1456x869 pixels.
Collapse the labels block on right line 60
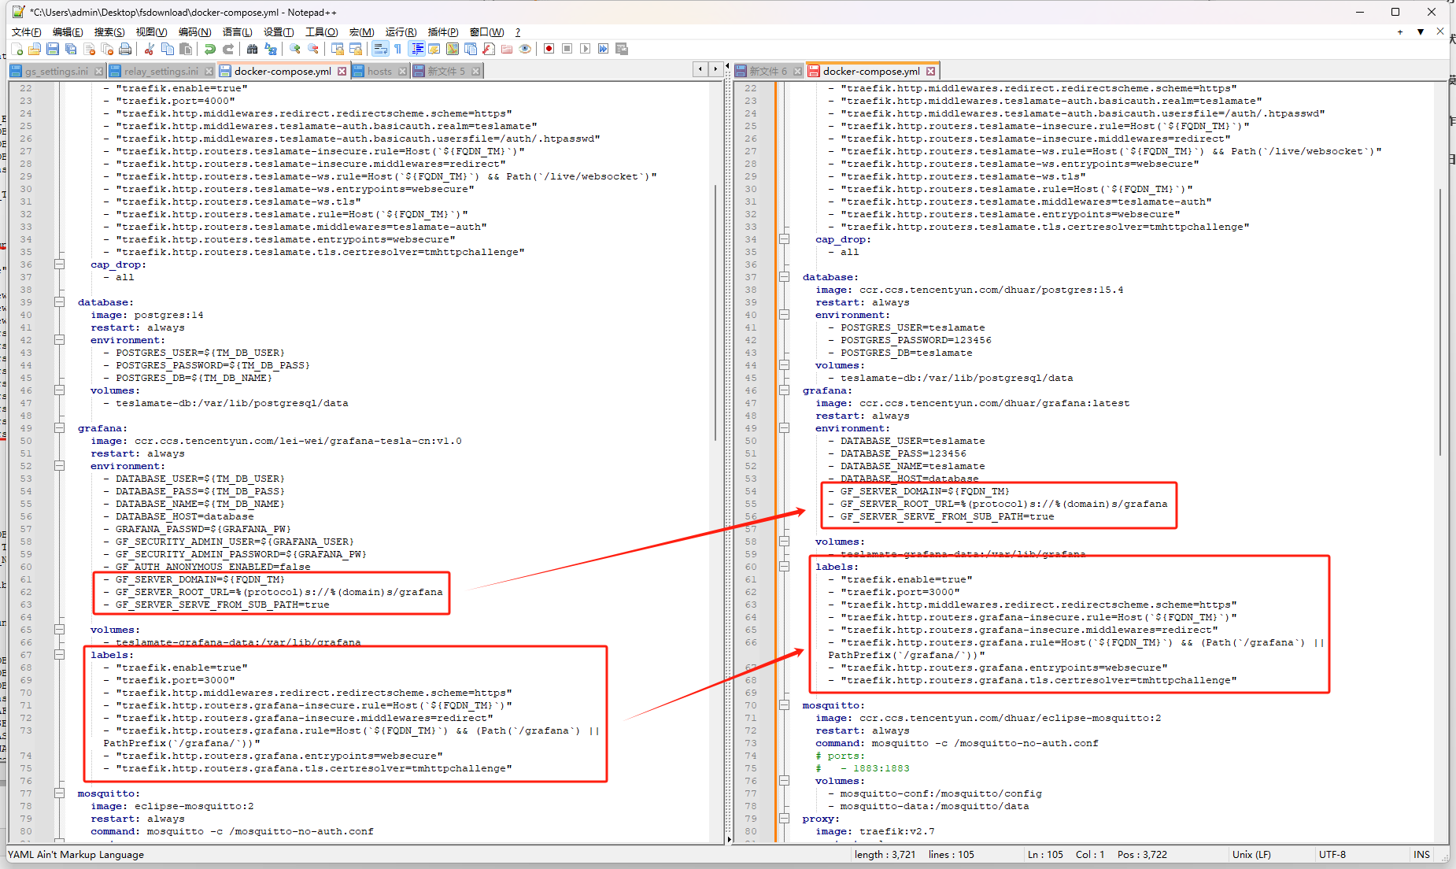click(785, 567)
